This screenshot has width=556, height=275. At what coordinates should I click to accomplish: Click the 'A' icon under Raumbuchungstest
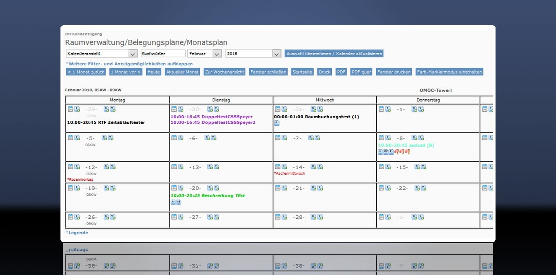tap(277, 123)
